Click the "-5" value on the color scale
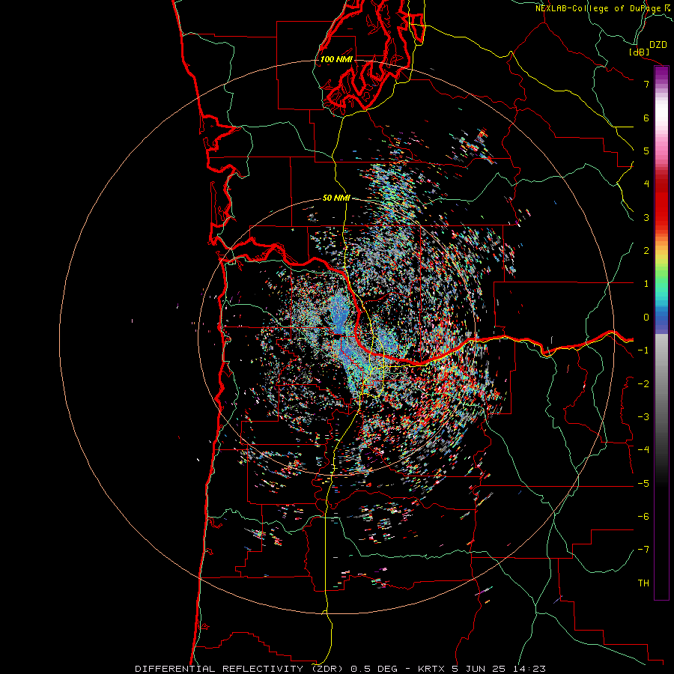The image size is (674, 674). coord(643,484)
